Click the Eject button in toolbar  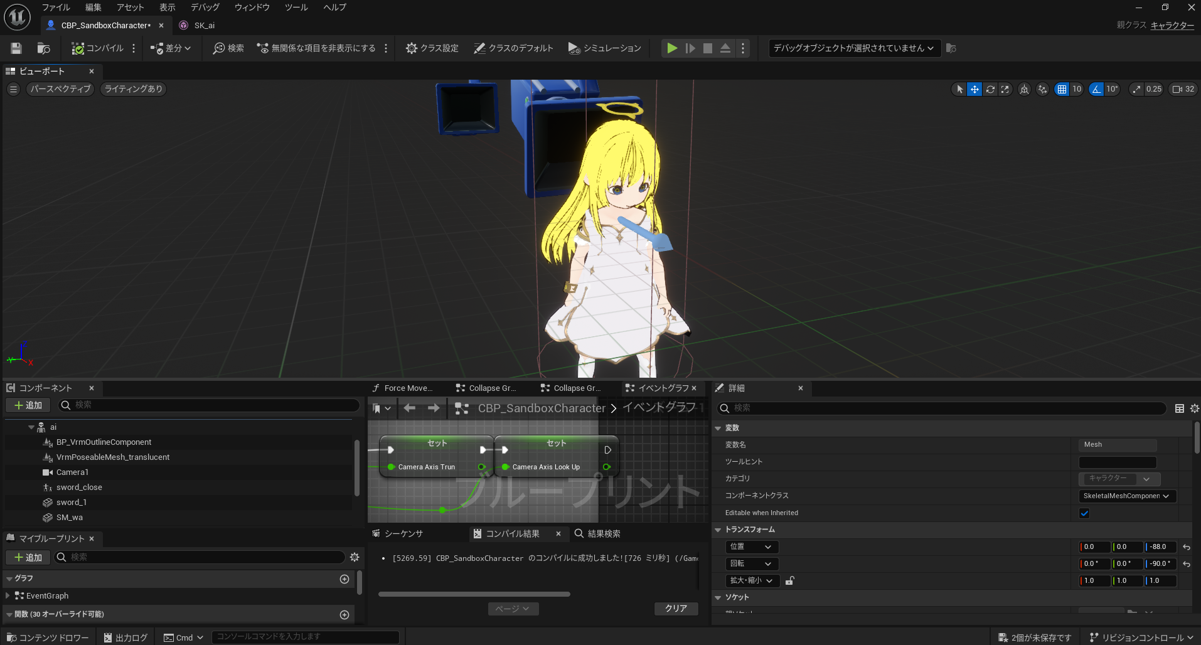(725, 48)
